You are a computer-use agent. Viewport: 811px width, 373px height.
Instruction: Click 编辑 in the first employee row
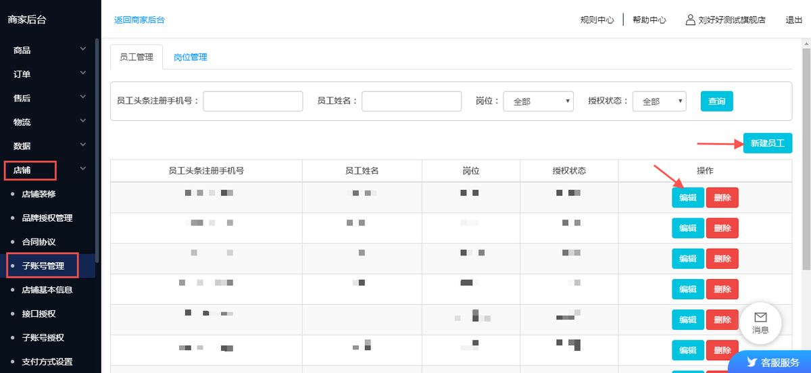pos(688,197)
